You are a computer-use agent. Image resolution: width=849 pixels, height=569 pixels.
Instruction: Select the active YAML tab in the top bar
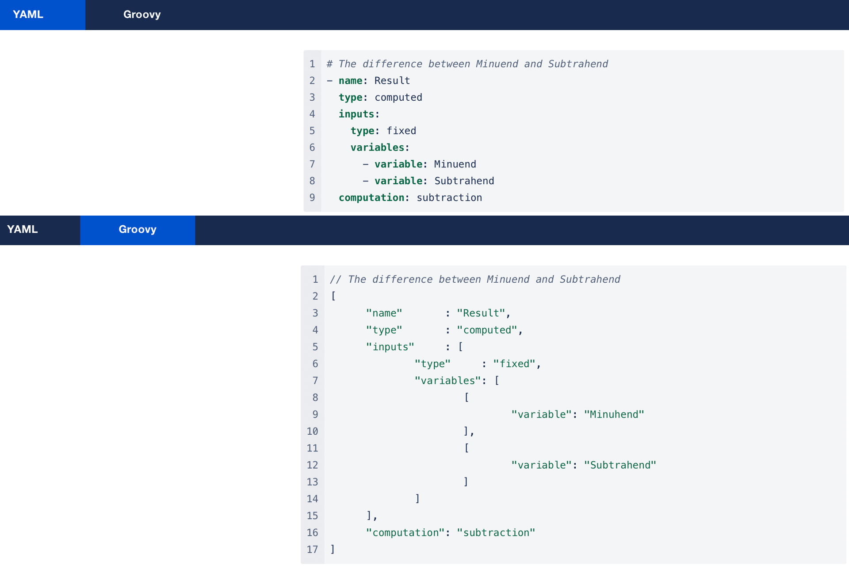click(x=28, y=15)
